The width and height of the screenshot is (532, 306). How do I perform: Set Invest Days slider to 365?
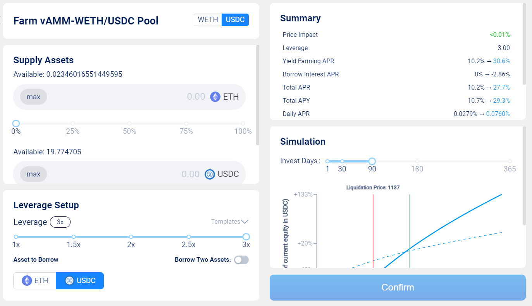510,161
